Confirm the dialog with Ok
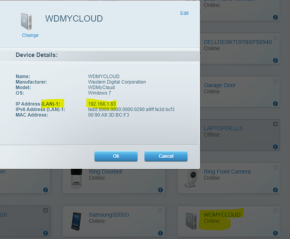This screenshot has height=239, width=290. 116,156
